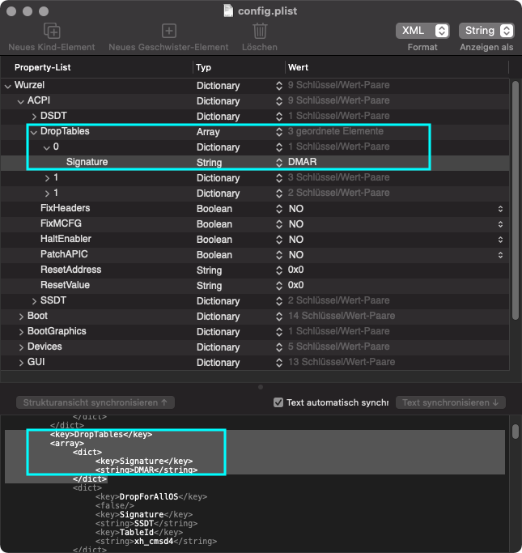Image resolution: width=522 pixels, height=553 pixels.
Task: Click the Neues Kind-Element toolbar icon
Action: [52, 31]
